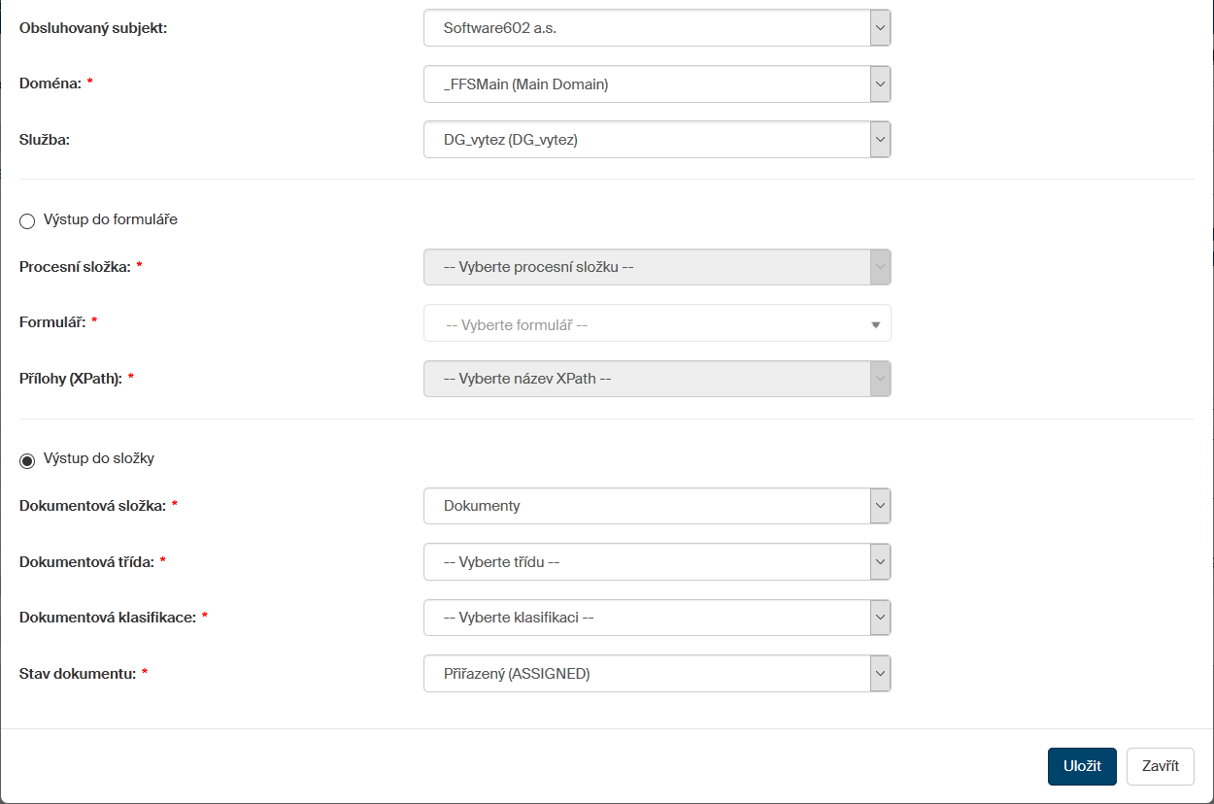Click the chevron of Stav dokumentu select
Screen dimensions: 1214x804
click(880, 673)
